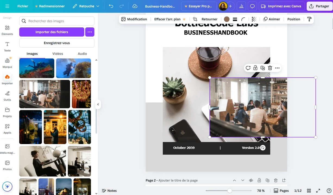Screen dimensions: 333x195
Task: Open zoom percentage 78 % menu
Action: [261, 191]
